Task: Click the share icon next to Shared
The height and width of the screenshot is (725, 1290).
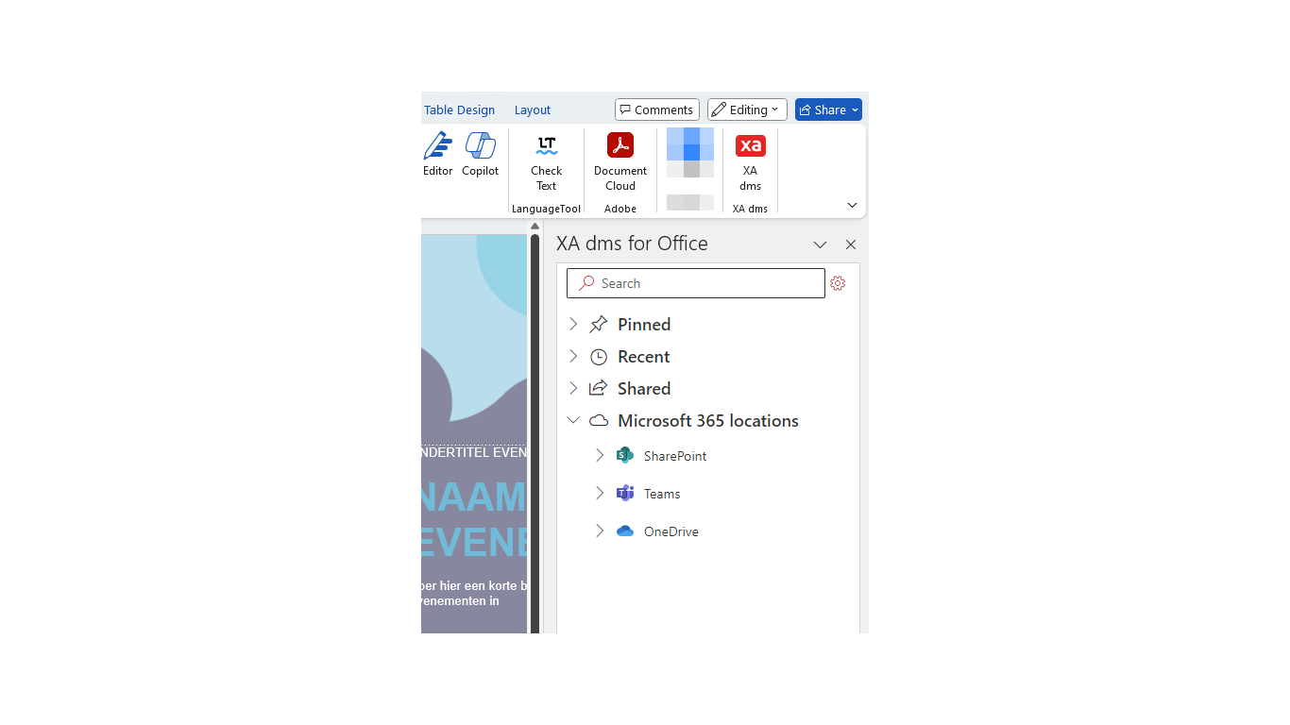Action: (598, 389)
